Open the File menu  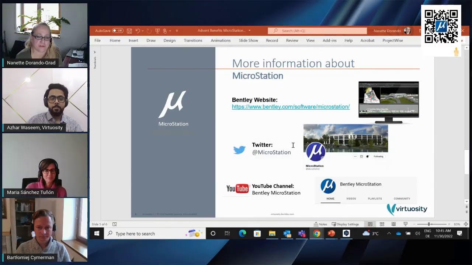97,40
